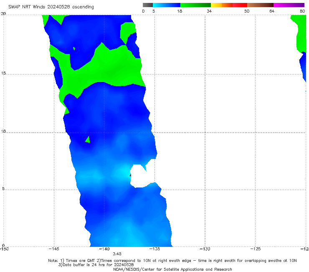Click the swath time label "3:45"

(117, 254)
